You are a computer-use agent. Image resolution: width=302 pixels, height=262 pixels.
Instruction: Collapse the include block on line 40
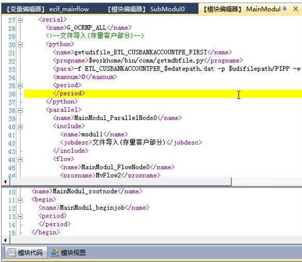click(x=20, y=127)
